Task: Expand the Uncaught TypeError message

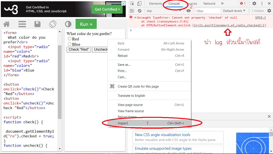Action: (x=135, y=18)
